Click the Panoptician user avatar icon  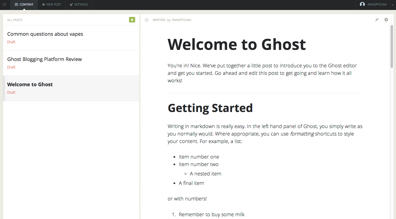coord(362,4)
